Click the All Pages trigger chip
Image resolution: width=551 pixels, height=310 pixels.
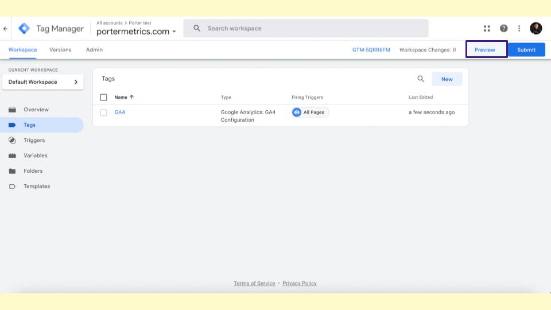(310, 113)
